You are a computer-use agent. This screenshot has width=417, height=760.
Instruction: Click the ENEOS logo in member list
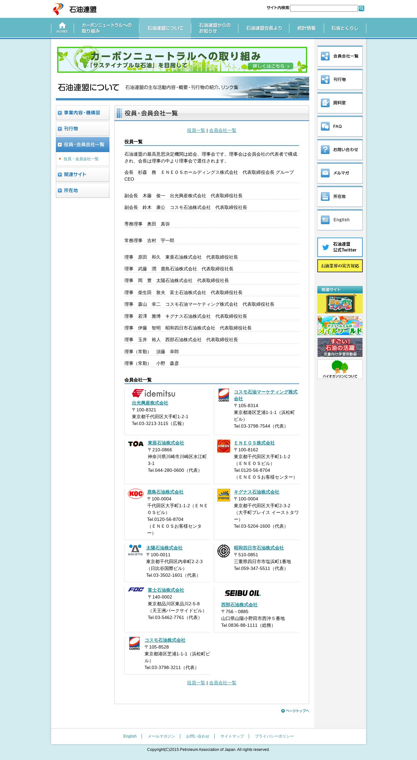pyautogui.click(x=224, y=446)
